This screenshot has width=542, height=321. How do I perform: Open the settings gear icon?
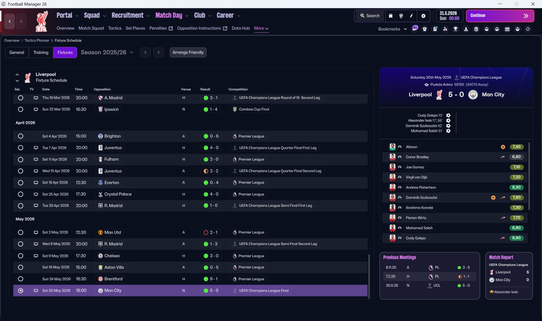(x=423, y=16)
